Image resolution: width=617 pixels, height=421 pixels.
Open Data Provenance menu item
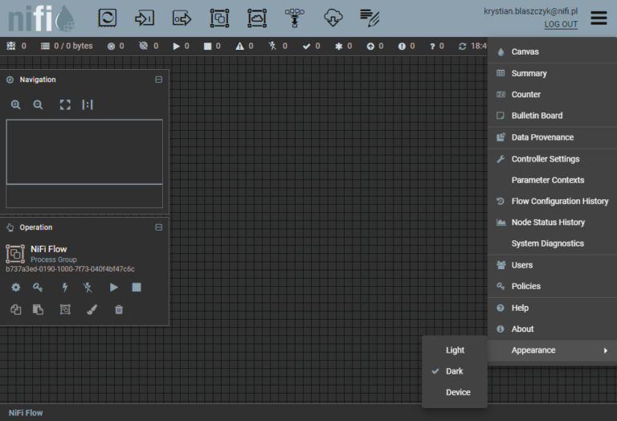552,137
